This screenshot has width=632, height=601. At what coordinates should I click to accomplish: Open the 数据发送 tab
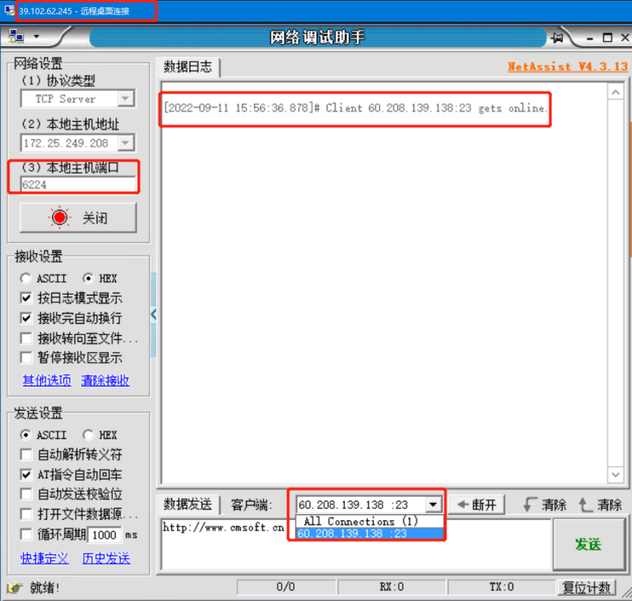(x=188, y=504)
